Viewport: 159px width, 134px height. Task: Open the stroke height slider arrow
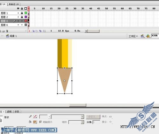[x=49, y=117]
